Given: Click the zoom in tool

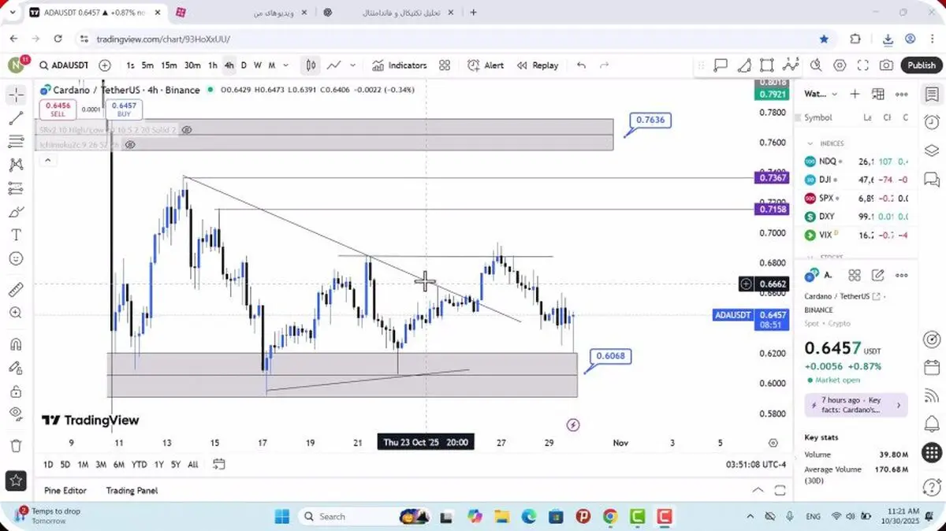Looking at the screenshot, I should pos(16,313).
